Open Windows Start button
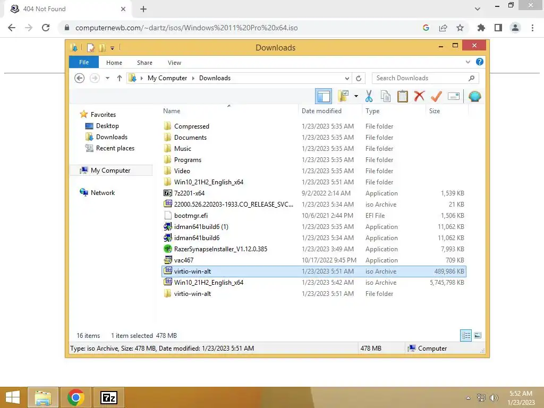 coord(13,397)
